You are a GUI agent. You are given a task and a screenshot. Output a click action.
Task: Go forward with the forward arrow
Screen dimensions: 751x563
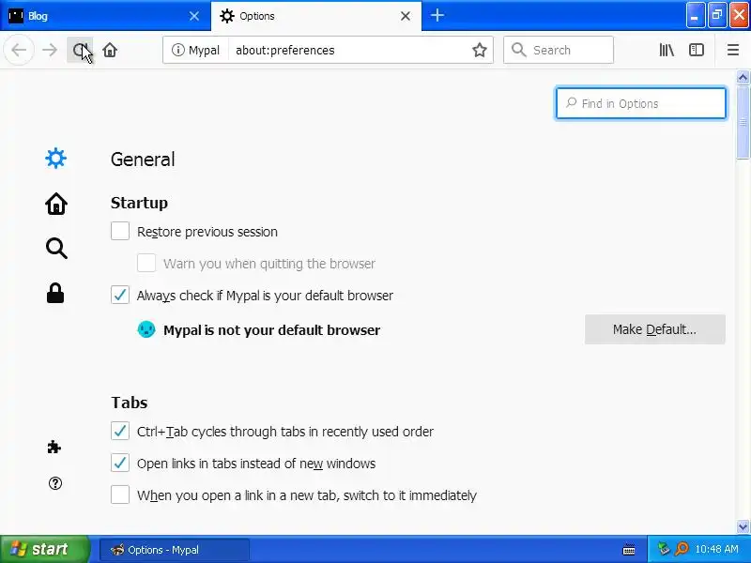coord(50,50)
